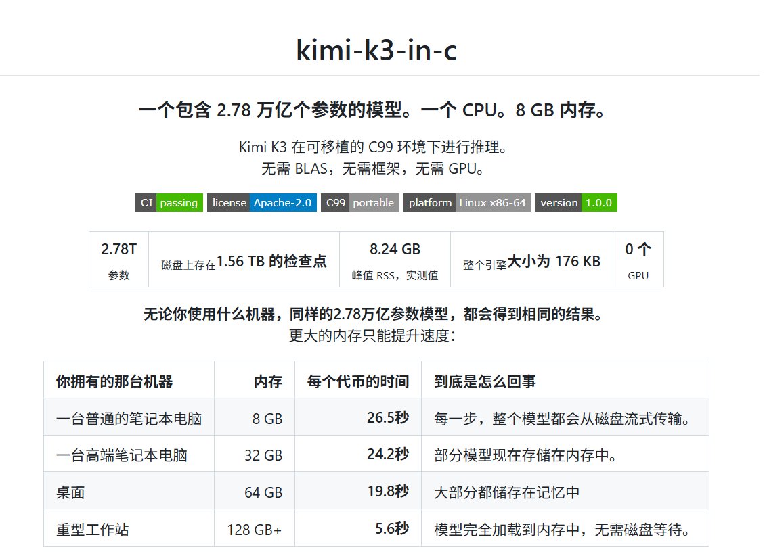Screen dimensions: 765x558
Task: Click the 一个包含 2.78 万亿个参数的模型 subtitle
Action: pyautogui.click(x=373, y=110)
